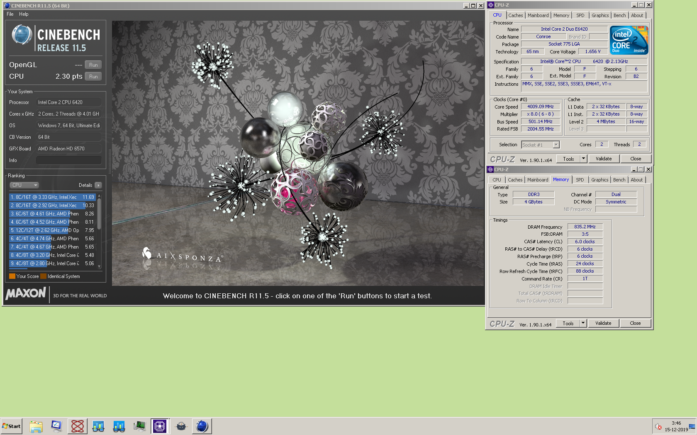
Task: Run the CPU benchmark test
Action: 93,77
